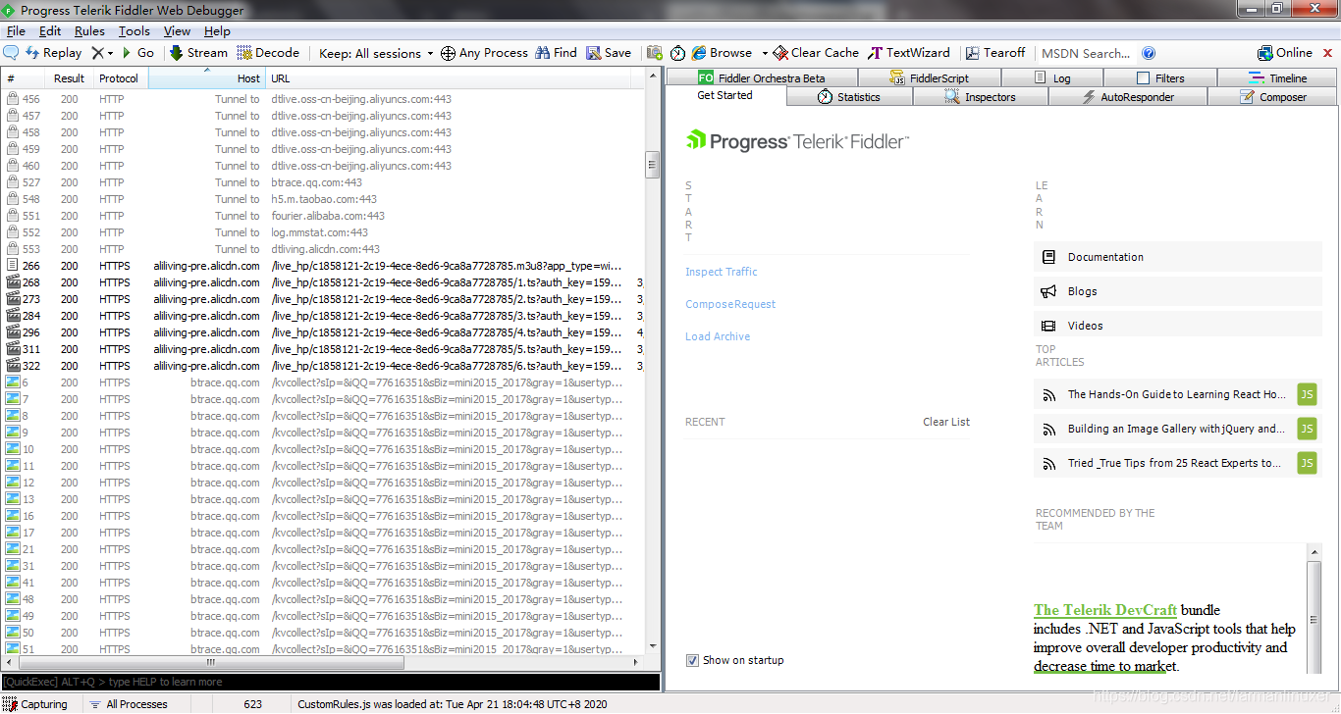Switch to the AutoResponder tab
The height and width of the screenshot is (714, 1341).
pyautogui.click(x=1128, y=97)
